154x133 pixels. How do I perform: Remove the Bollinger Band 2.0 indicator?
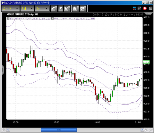[8, 19]
